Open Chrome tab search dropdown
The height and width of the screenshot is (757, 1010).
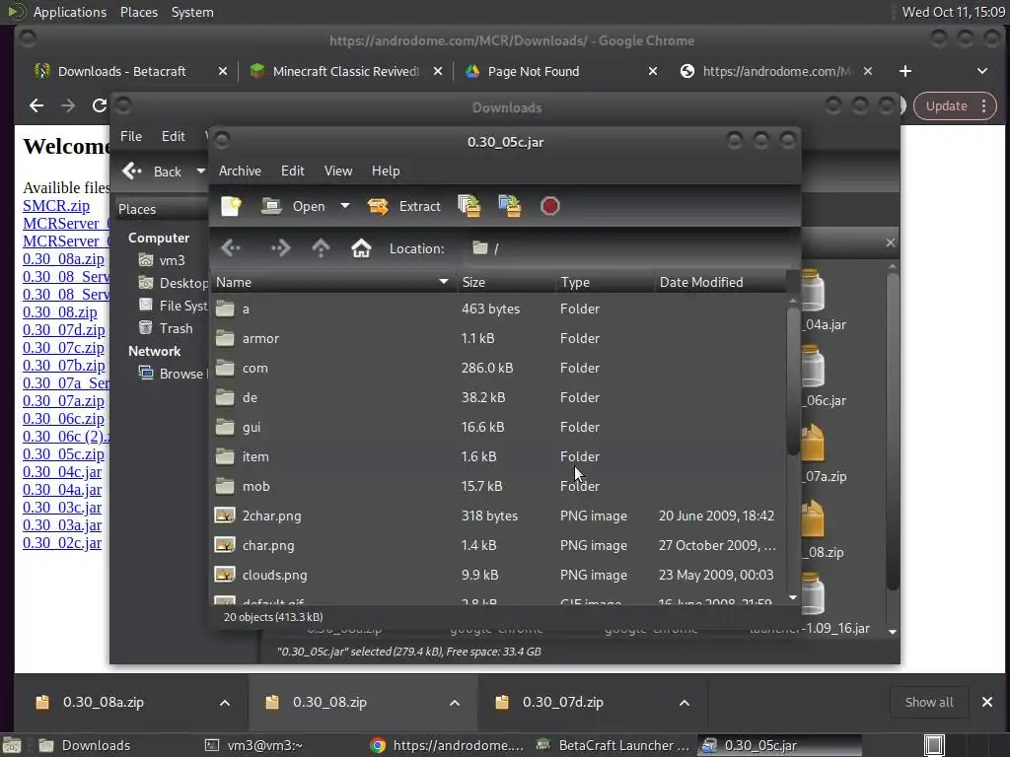(x=982, y=71)
